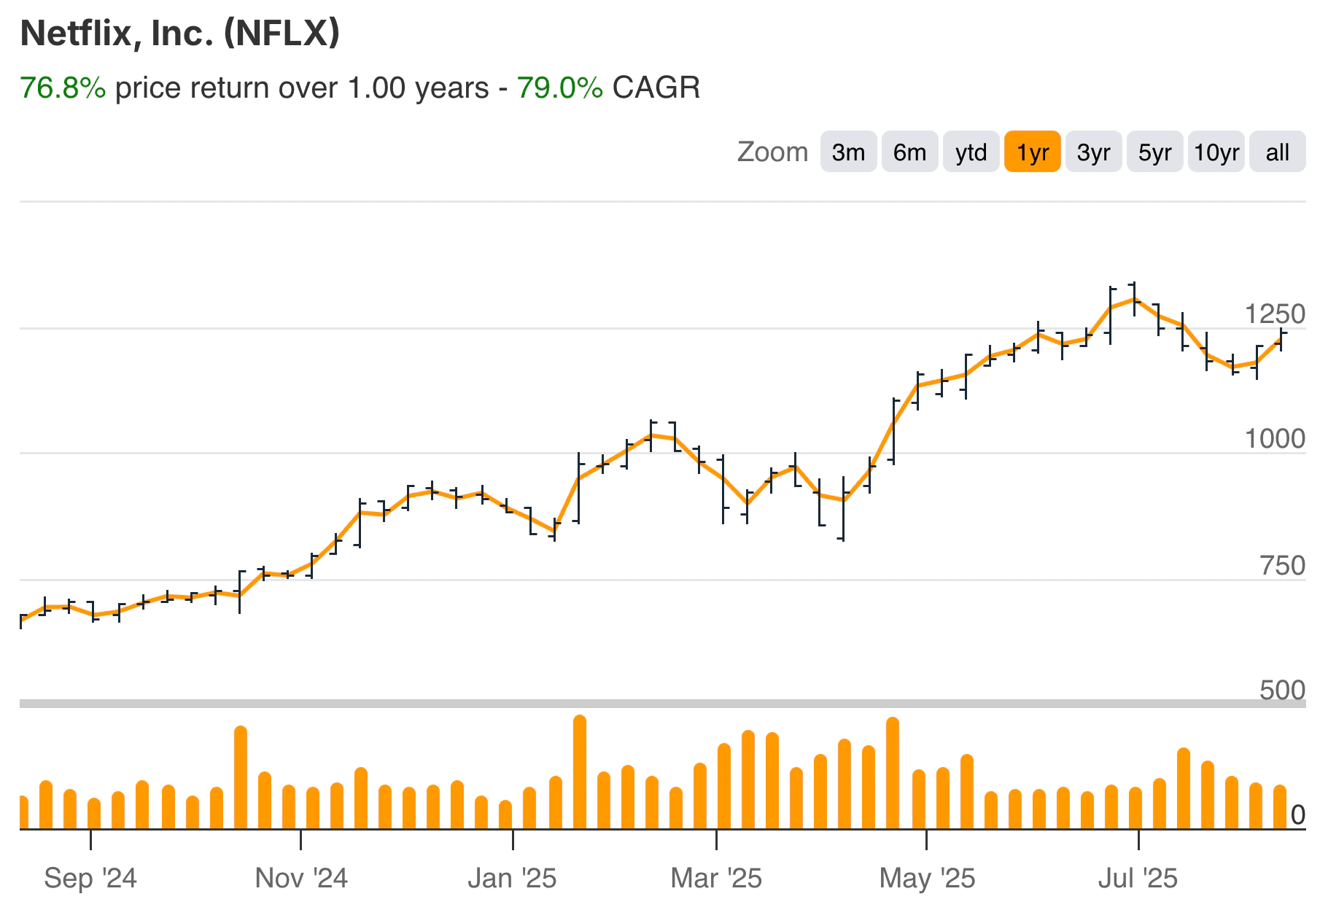Choose the 10yr zoom option
1320x910 pixels.
(x=1216, y=152)
